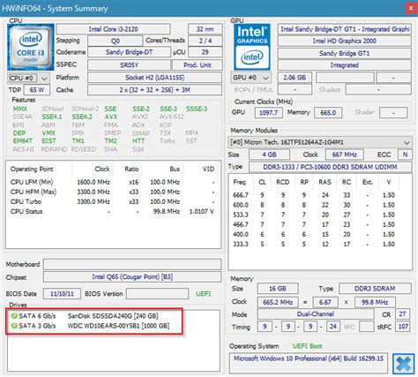This screenshot has height=377, width=418.
Task: Click the Intel HD Graphics 2000 field
Action: (x=344, y=41)
